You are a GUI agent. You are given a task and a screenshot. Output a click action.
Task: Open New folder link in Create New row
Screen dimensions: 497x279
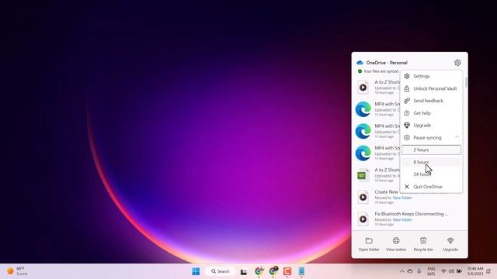click(x=402, y=198)
